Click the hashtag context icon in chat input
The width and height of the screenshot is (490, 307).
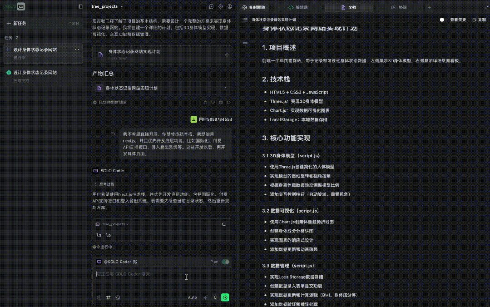[108, 297]
